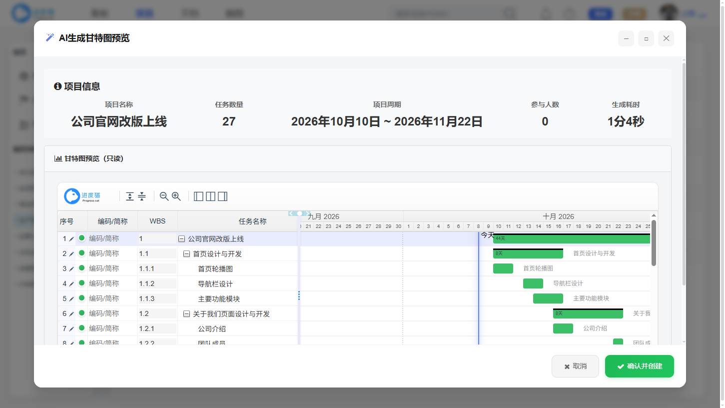Select the 导航栏设计 task name
725x408 pixels.
215,284
